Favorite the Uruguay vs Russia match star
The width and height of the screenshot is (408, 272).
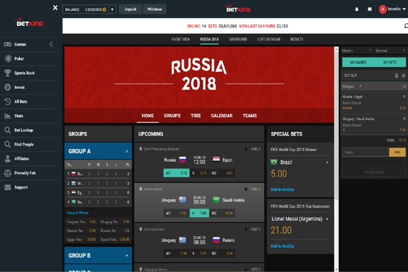(x=245, y=229)
